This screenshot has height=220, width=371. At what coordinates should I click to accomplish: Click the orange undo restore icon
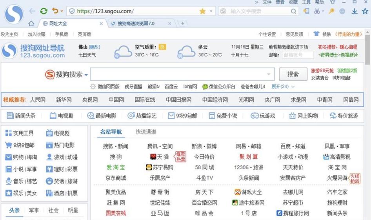pyautogui.click(x=55, y=11)
